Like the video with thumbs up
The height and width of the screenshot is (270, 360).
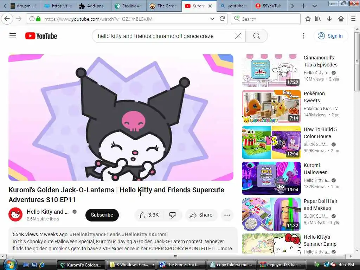[x=149, y=215]
